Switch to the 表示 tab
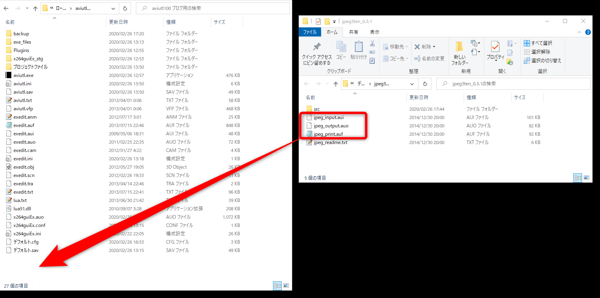The height and width of the screenshot is (298, 600). tap(374, 32)
